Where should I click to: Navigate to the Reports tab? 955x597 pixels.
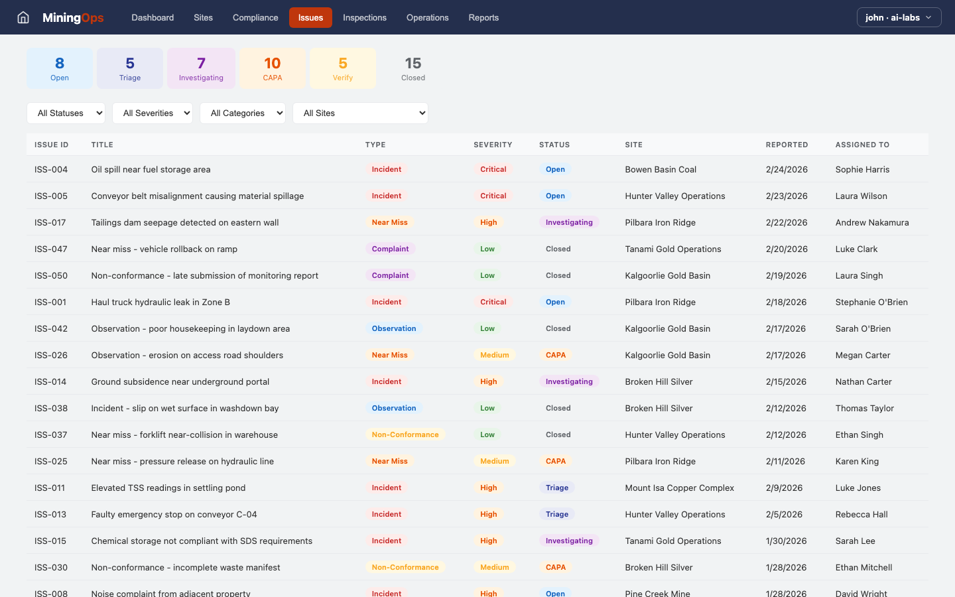point(483,17)
